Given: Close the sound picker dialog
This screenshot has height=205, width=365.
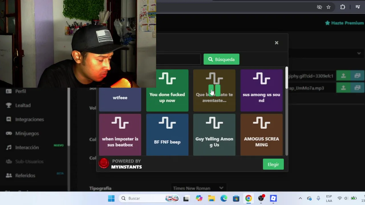Looking at the screenshot, I should [x=276, y=43].
